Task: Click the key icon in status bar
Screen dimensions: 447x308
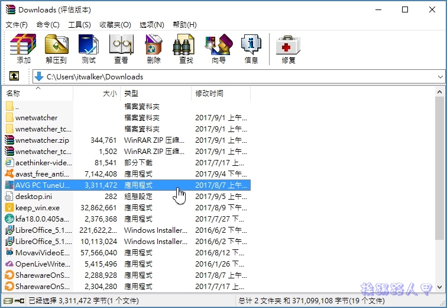Action: coord(20,300)
